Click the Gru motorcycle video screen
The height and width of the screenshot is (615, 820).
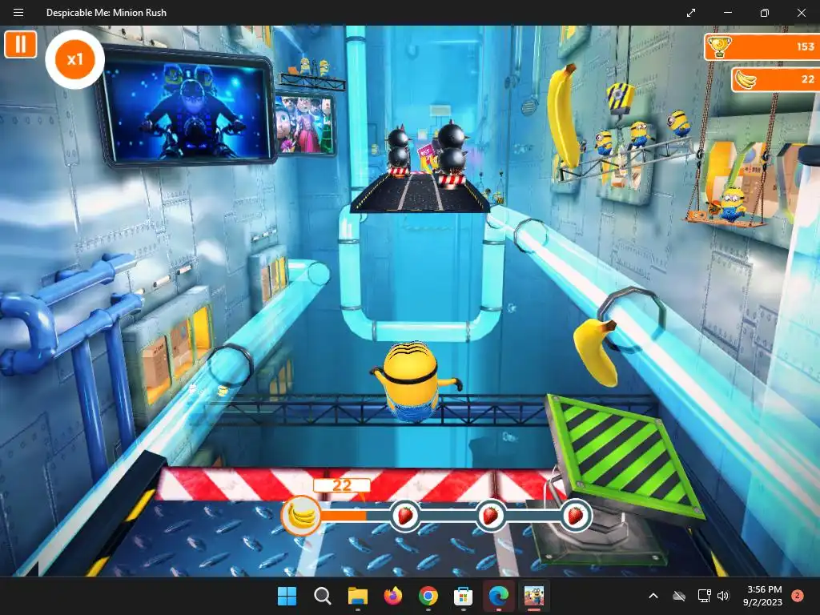[187, 109]
